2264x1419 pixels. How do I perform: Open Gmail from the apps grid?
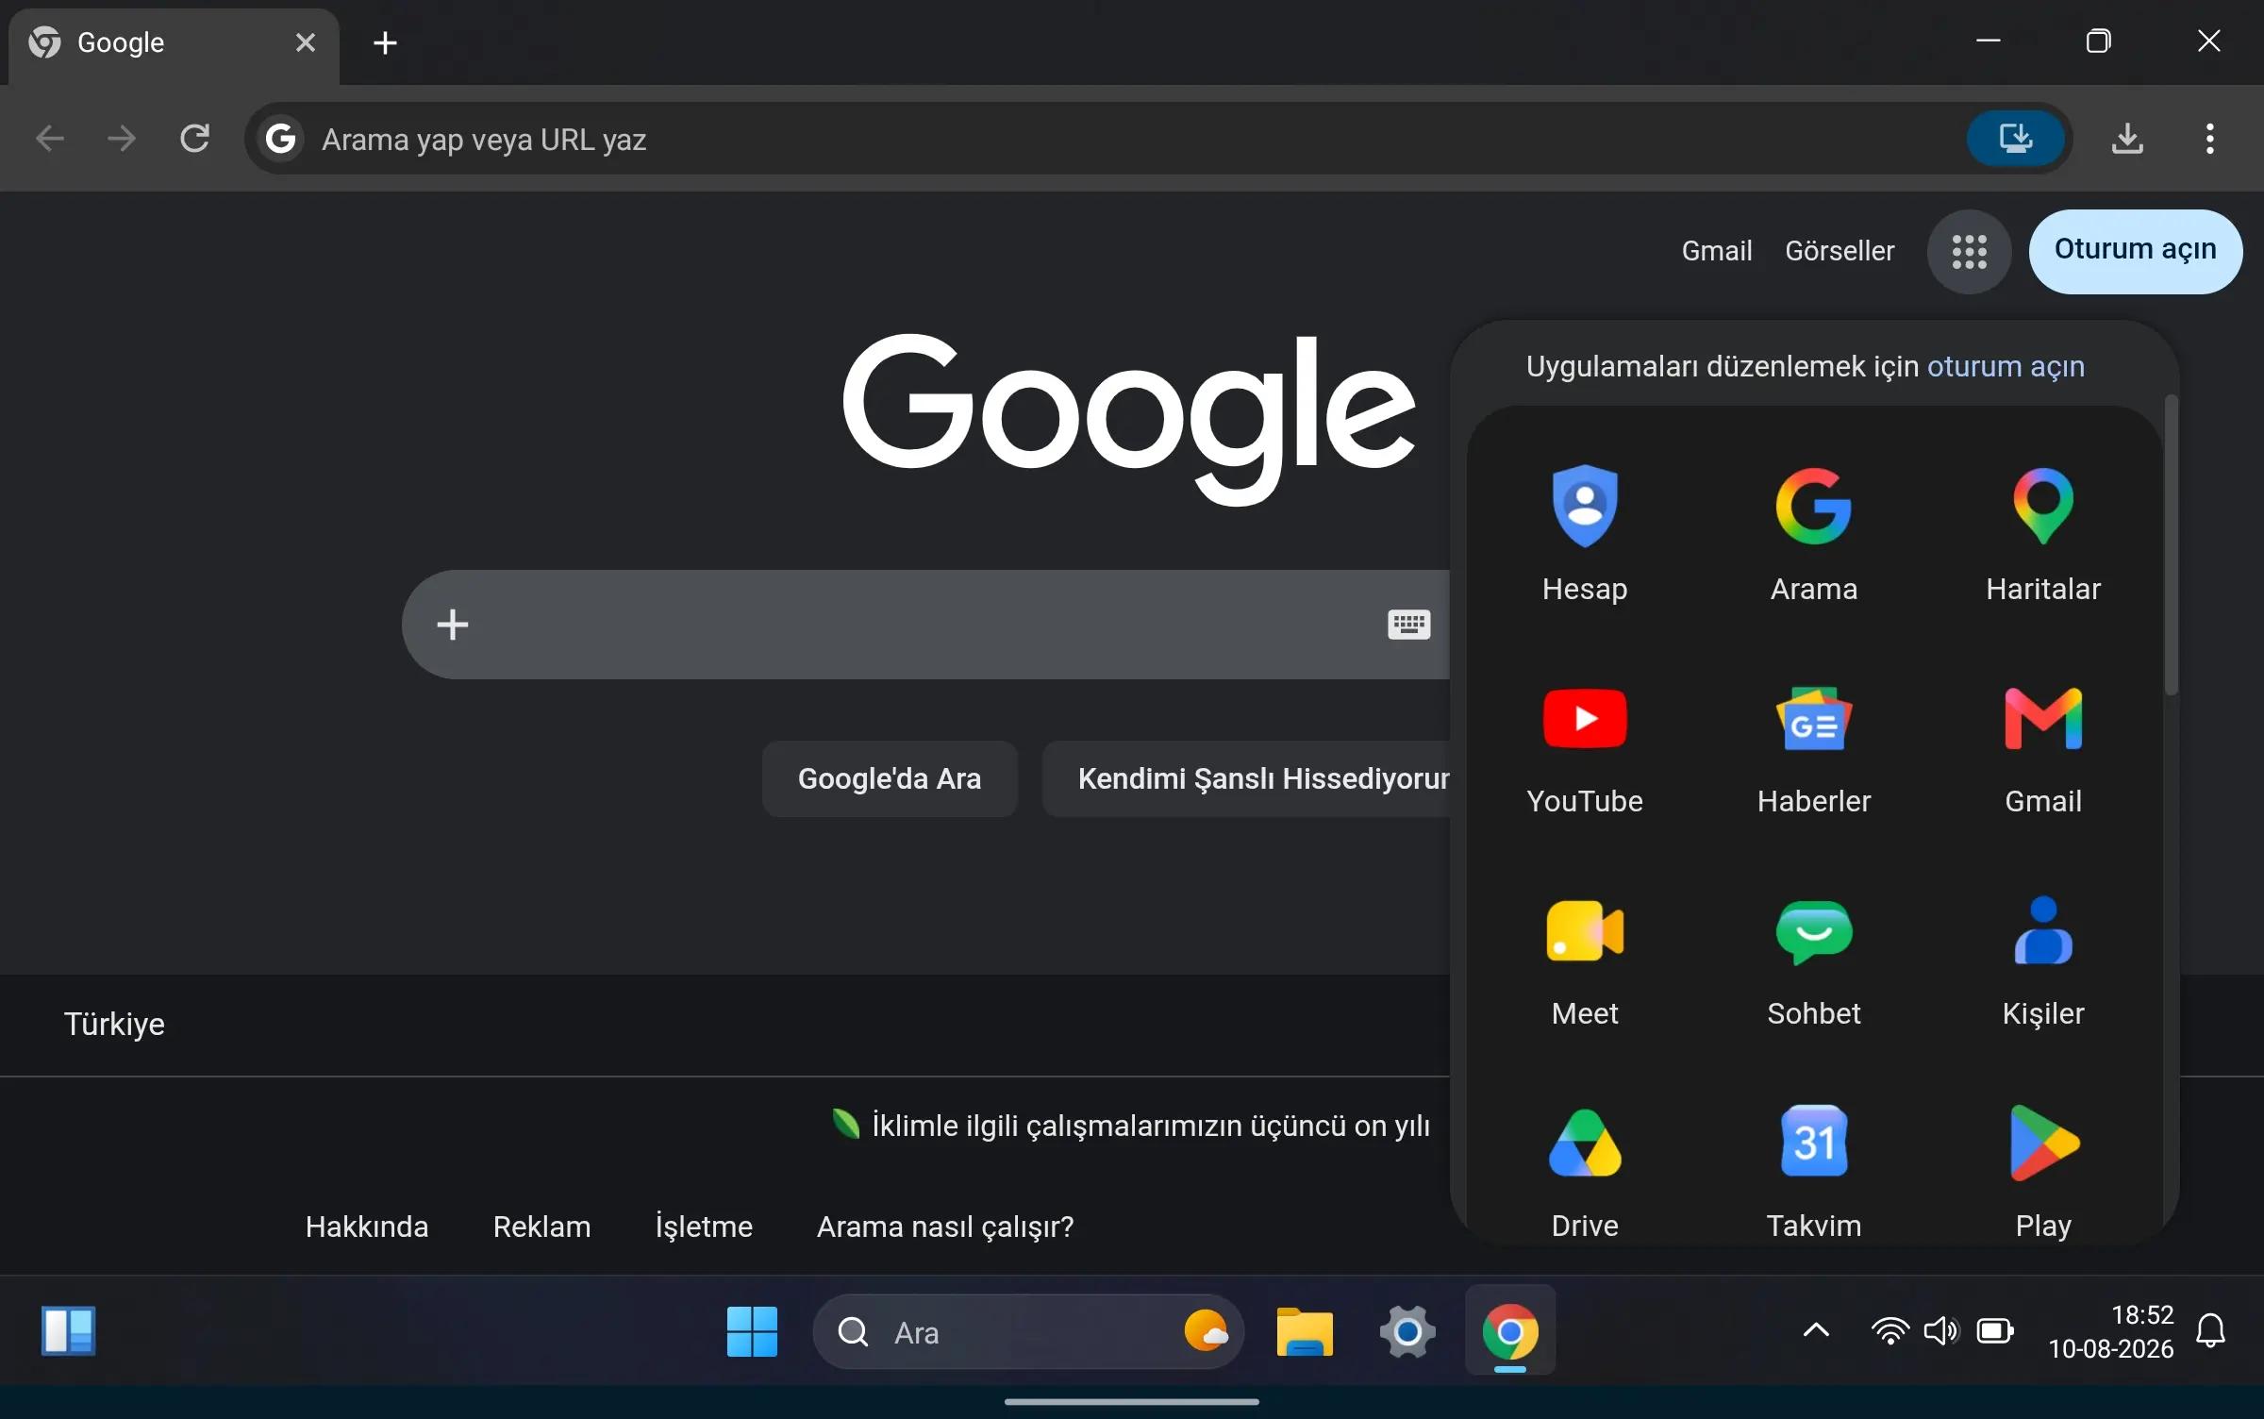click(2043, 748)
